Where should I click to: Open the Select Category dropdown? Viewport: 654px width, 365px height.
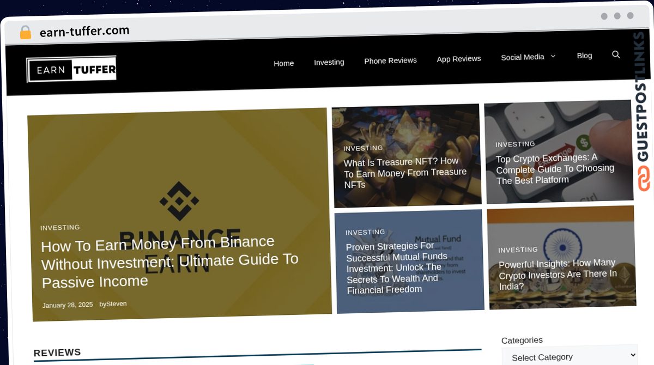(570, 356)
